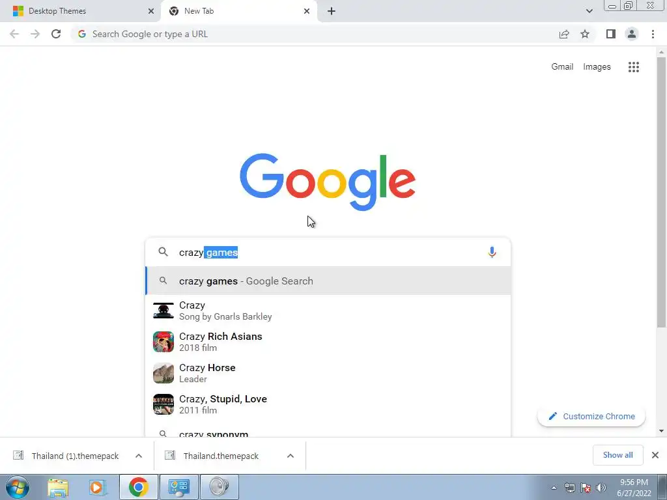The image size is (667, 500).
Task: Expand options for Thailand (1).themepack
Action: pos(139,456)
